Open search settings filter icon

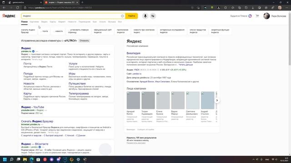(x=153, y=16)
